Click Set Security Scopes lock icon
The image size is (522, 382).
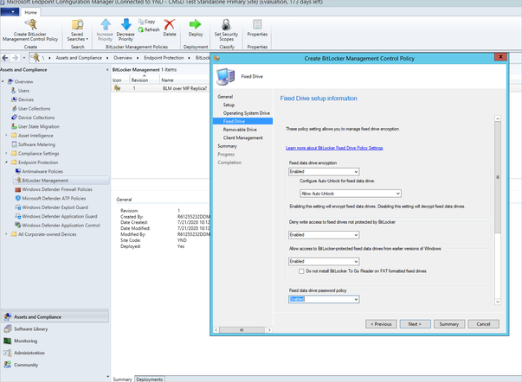226,24
